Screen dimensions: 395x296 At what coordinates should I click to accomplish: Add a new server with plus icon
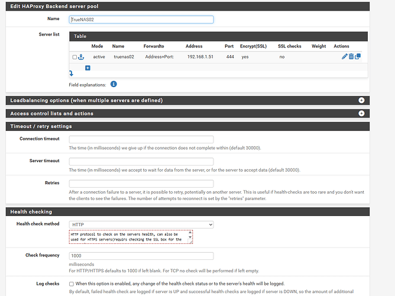click(x=88, y=68)
